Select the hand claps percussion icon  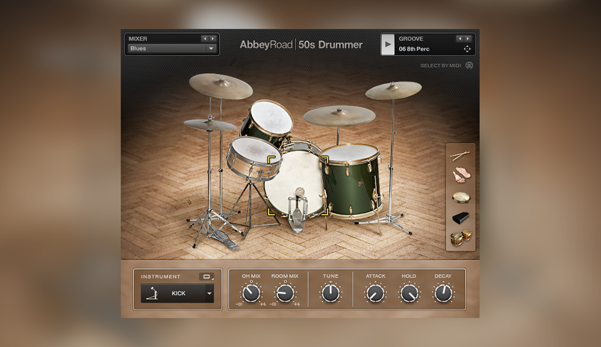461,175
